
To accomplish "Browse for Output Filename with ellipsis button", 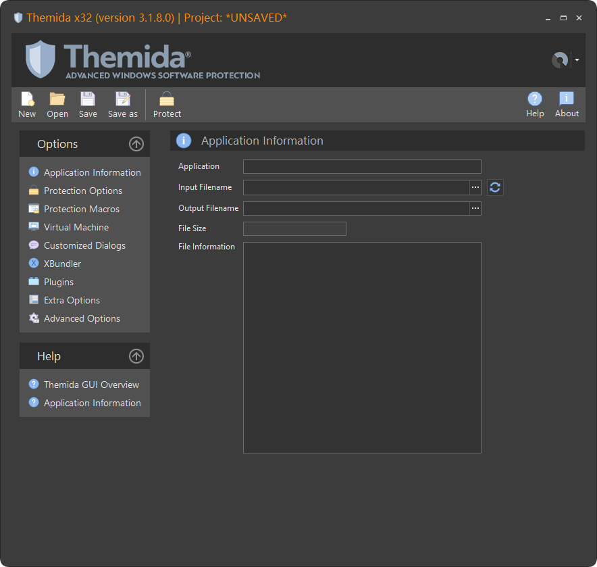I will (x=475, y=208).
